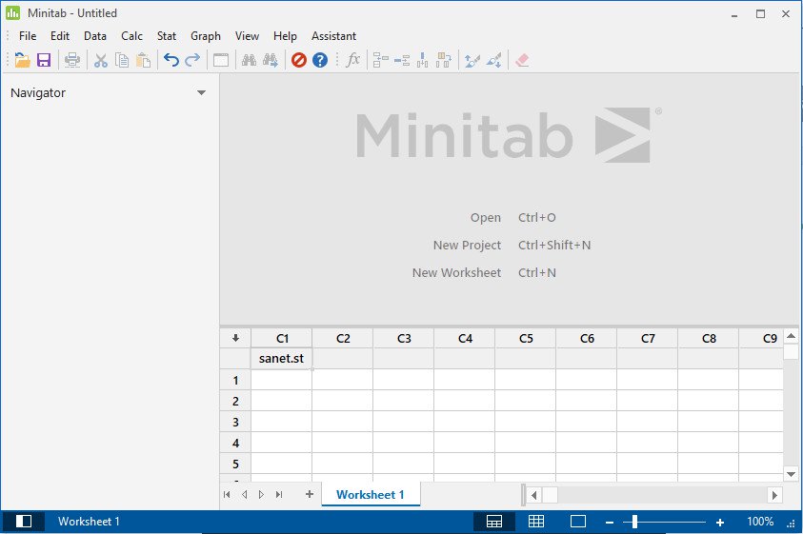
Task: Click the Undo arrow icon
Action: 171,60
